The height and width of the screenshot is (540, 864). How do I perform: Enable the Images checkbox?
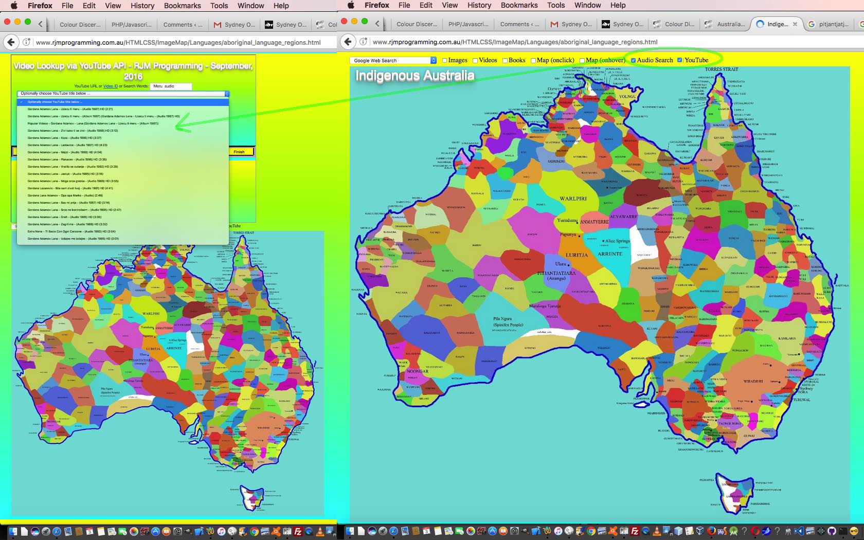[445, 61]
